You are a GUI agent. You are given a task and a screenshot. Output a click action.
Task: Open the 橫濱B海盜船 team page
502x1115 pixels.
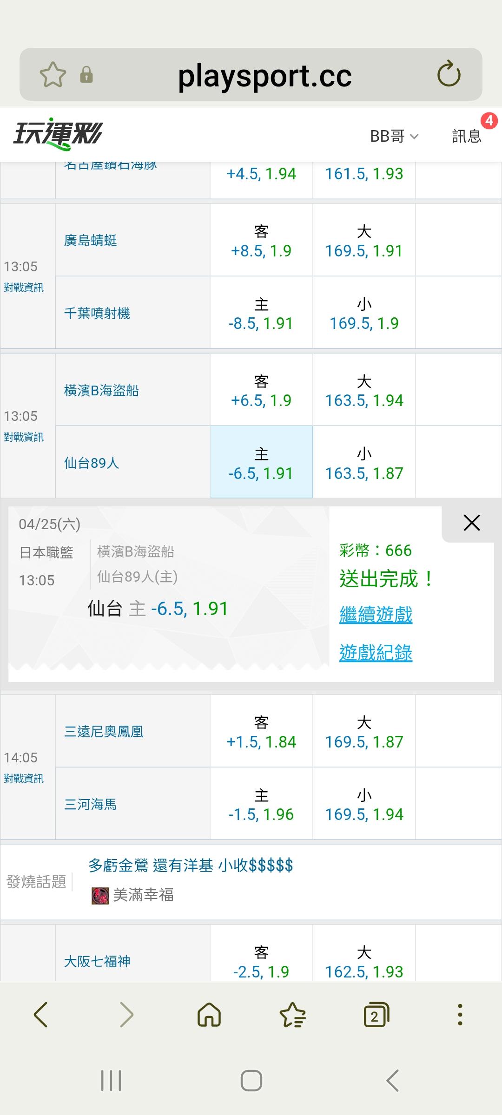coord(101,391)
